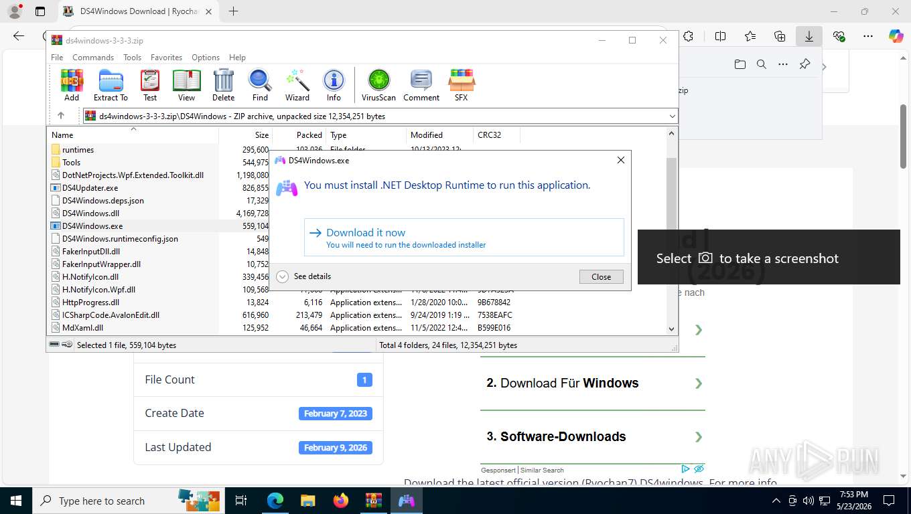Select the runtimes folder
911x514 pixels.
(78, 150)
